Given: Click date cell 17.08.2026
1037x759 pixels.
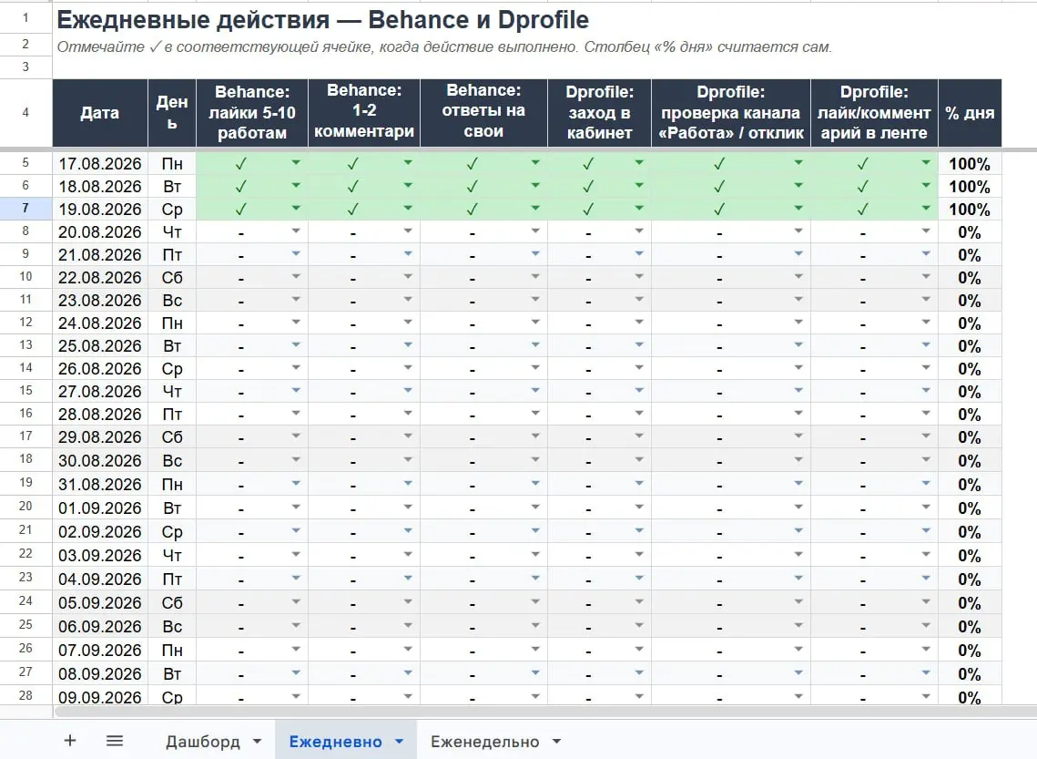Looking at the screenshot, I should (x=100, y=163).
